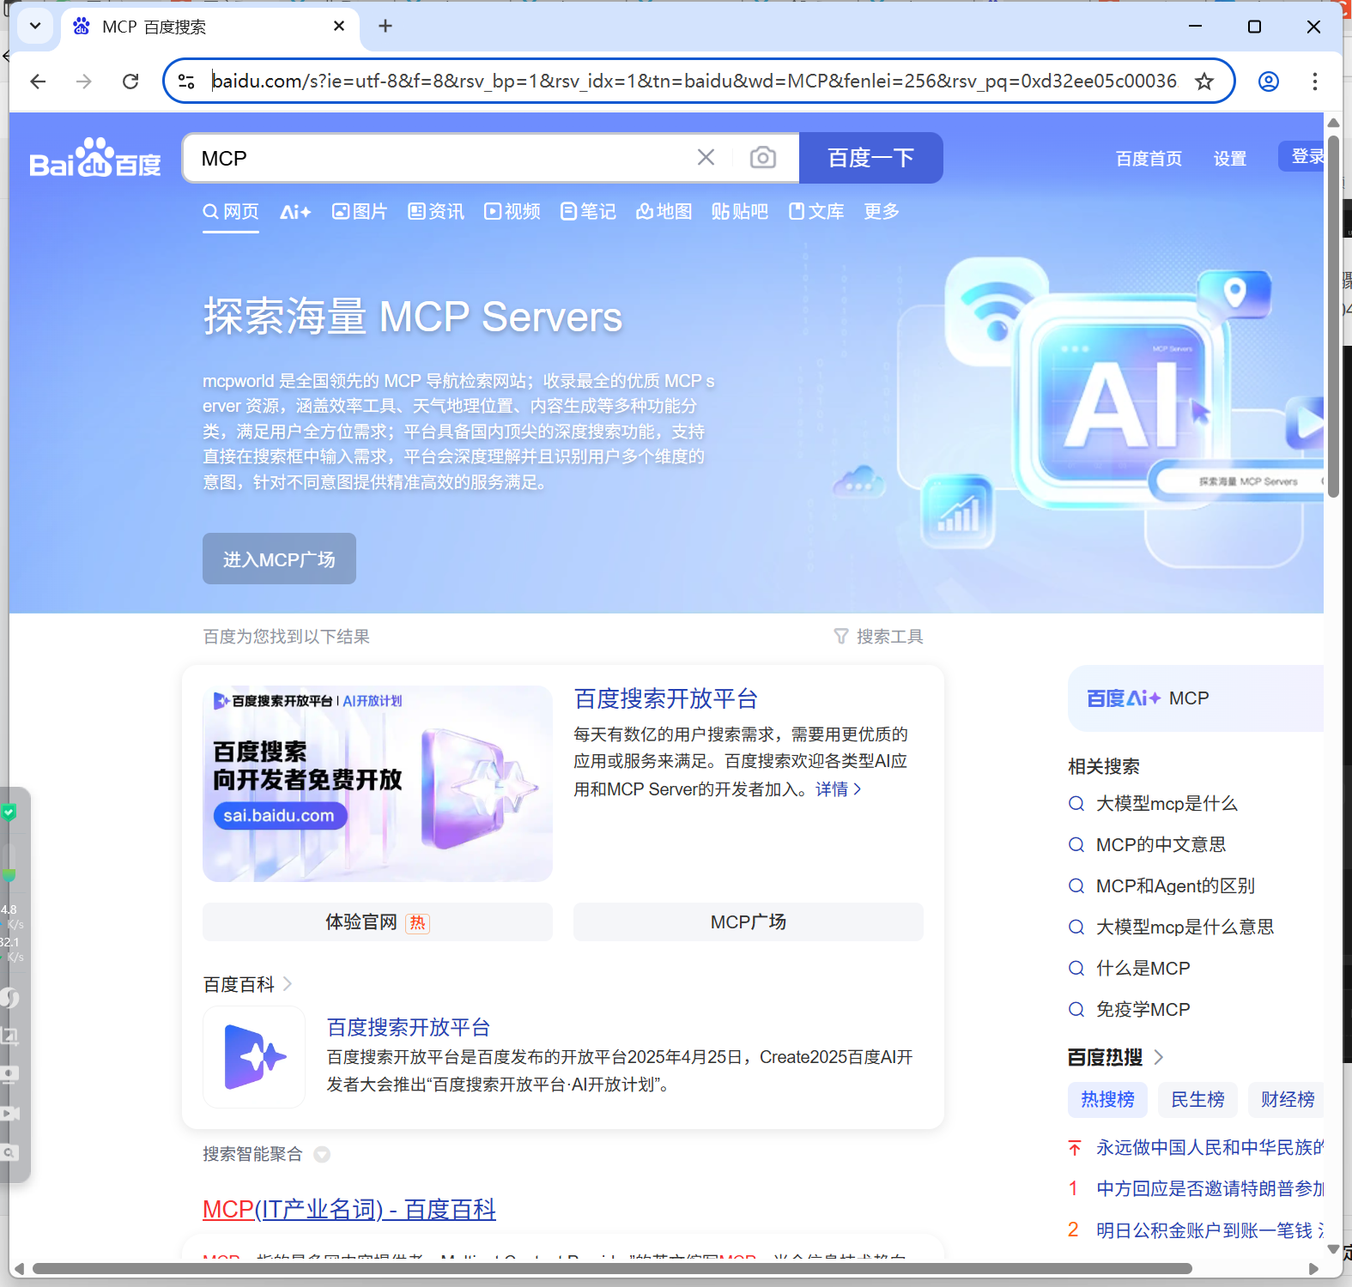
Task: Click the Baidu logo
Action: click(94, 158)
